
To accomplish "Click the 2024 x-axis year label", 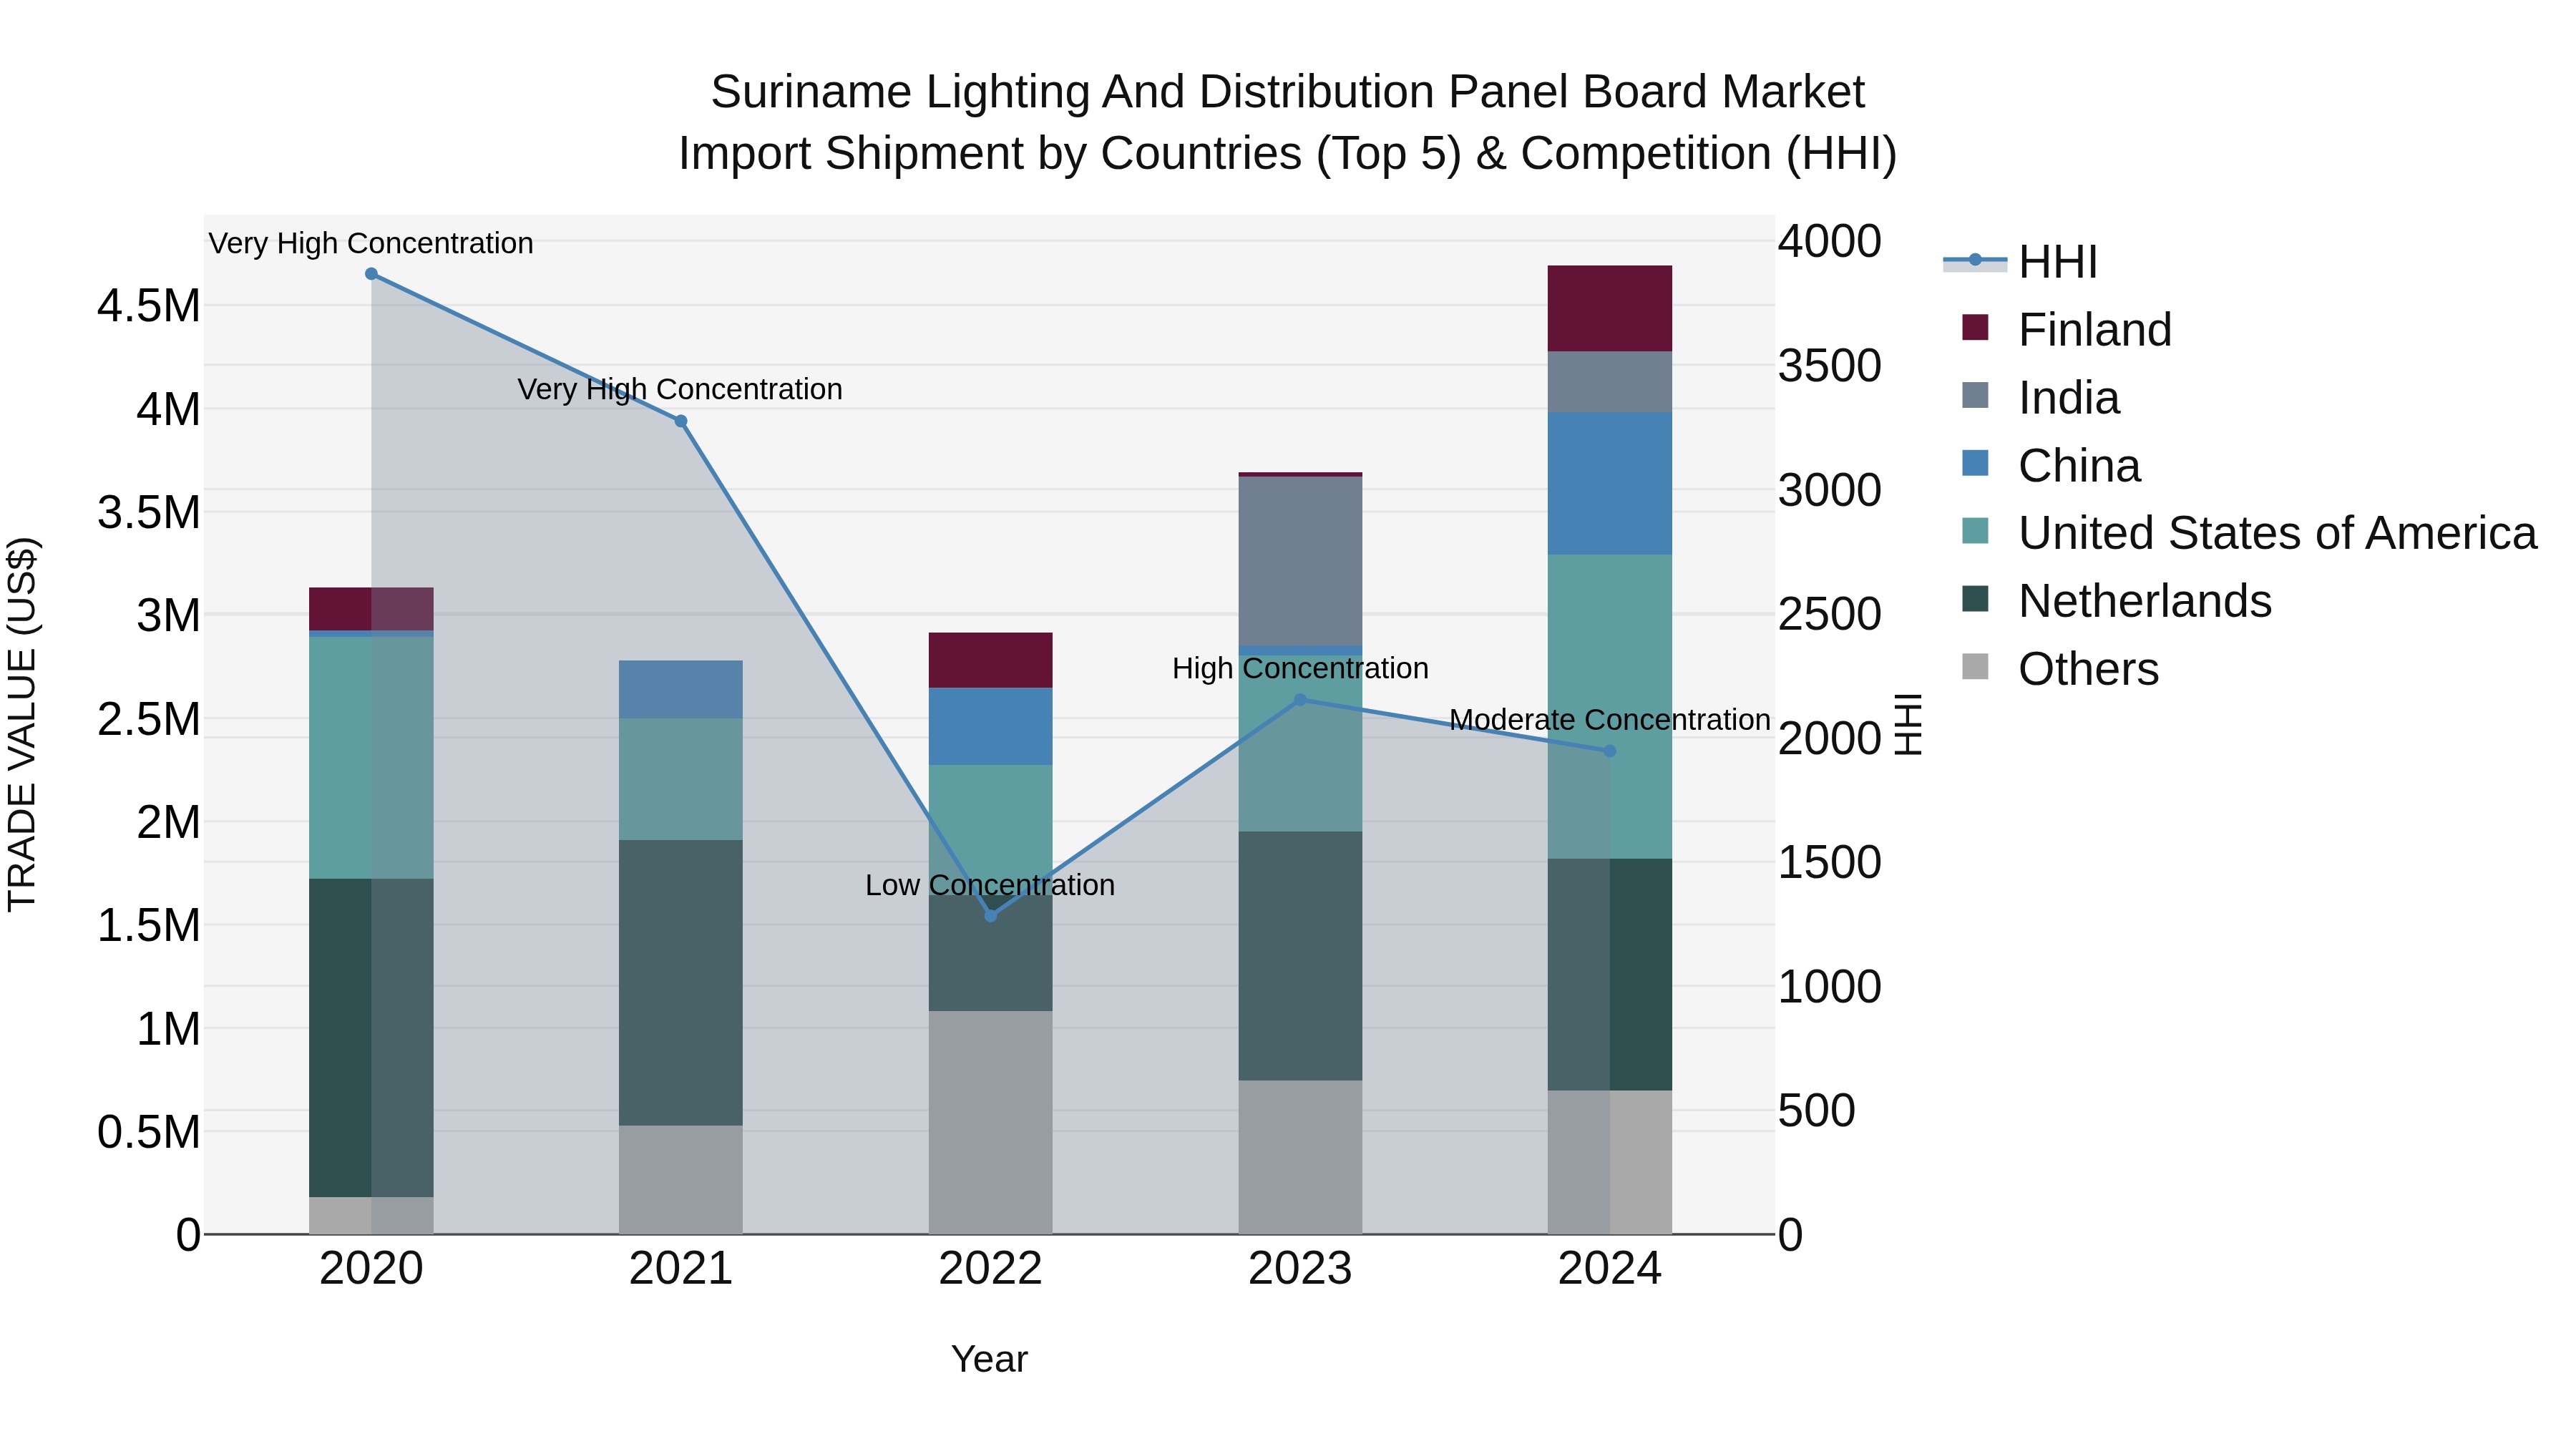I will pyautogui.click(x=1610, y=1269).
